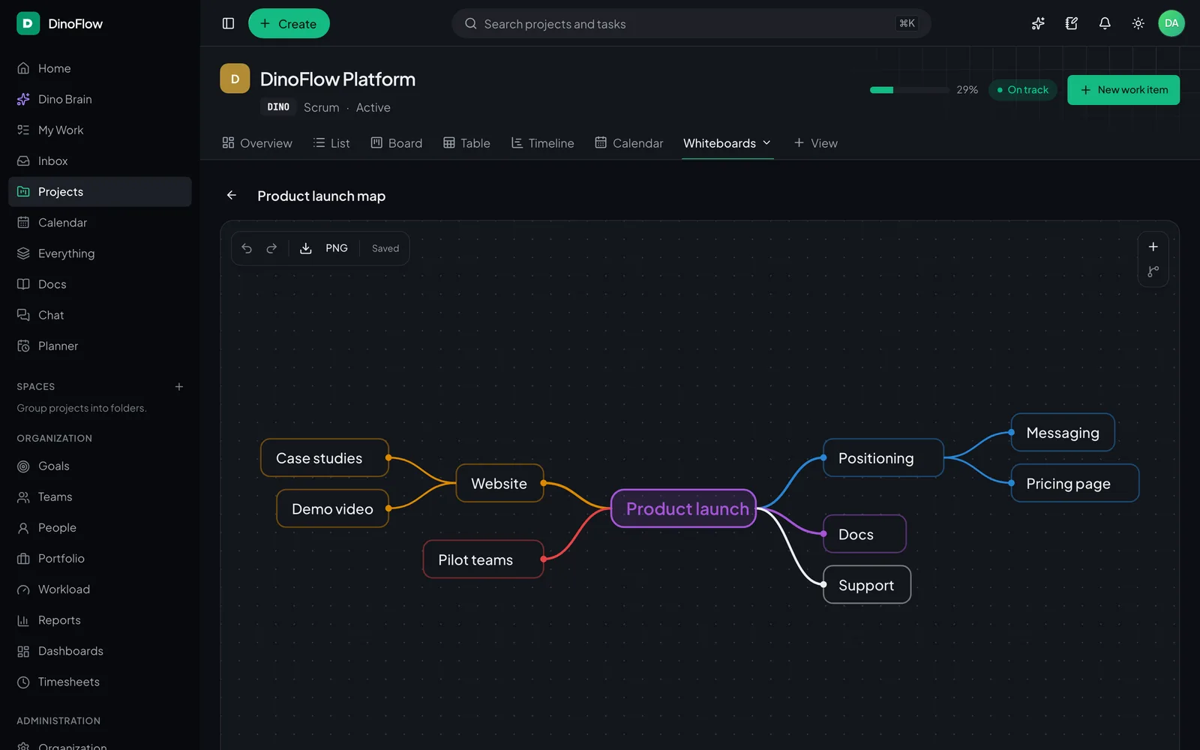Select the Case studies node
The width and height of the screenshot is (1200, 750).
(x=325, y=457)
